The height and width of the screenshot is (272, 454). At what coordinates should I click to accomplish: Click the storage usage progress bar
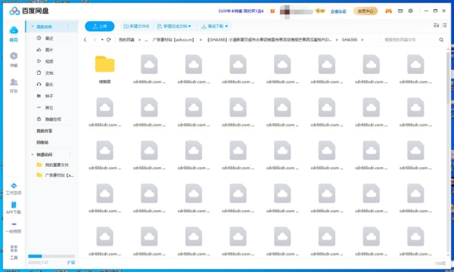coord(51,256)
